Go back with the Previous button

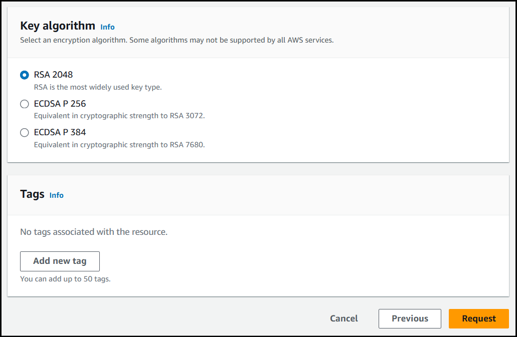tap(410, 318)
